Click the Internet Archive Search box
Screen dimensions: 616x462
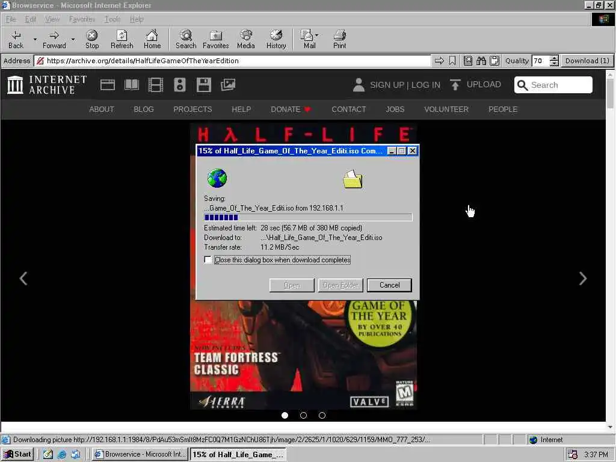(553, 85)
